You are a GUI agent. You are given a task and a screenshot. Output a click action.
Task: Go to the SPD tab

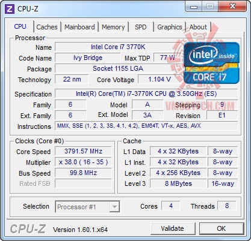pos(141,27)
